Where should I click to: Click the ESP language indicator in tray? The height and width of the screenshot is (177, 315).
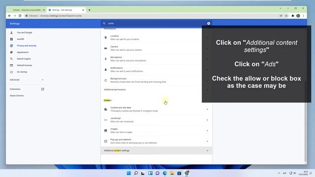pos(284,173)
